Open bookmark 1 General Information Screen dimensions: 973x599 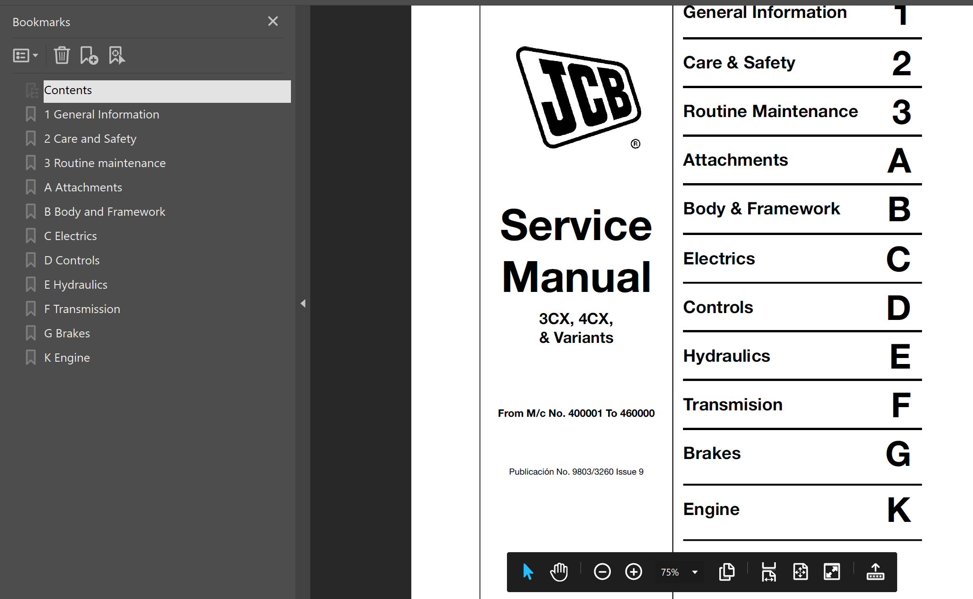102,114
